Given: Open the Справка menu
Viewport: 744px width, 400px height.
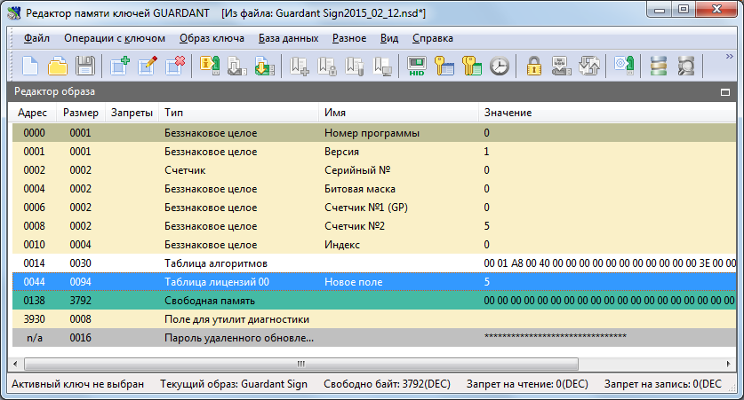Looking at the screenshot, I should [x=433, y=38].
